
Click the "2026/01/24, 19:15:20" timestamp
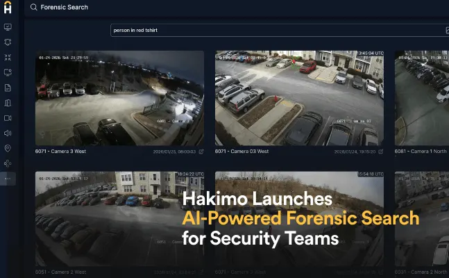355,152
